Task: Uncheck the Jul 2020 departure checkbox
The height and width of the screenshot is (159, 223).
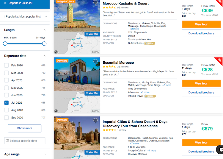Action: 7,103
